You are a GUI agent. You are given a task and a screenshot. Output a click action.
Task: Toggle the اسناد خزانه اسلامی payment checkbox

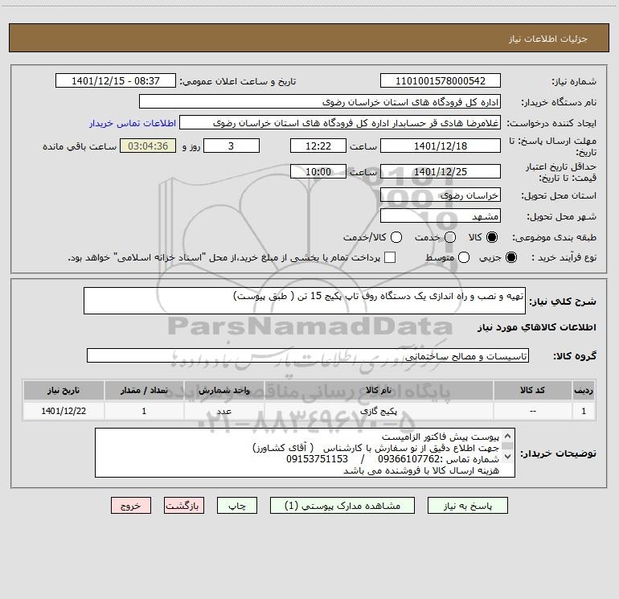coord(390,257)
